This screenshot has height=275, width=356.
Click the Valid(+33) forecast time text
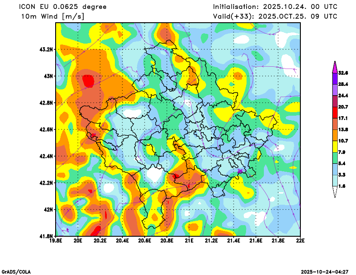(x=275, y=16)
